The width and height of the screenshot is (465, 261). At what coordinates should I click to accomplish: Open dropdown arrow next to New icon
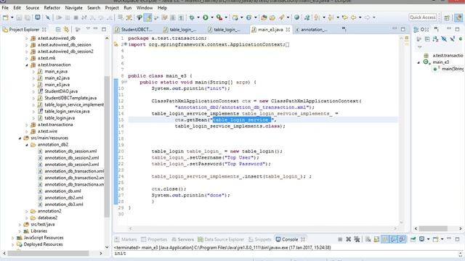pyautogui.click(x=12, y=17)
